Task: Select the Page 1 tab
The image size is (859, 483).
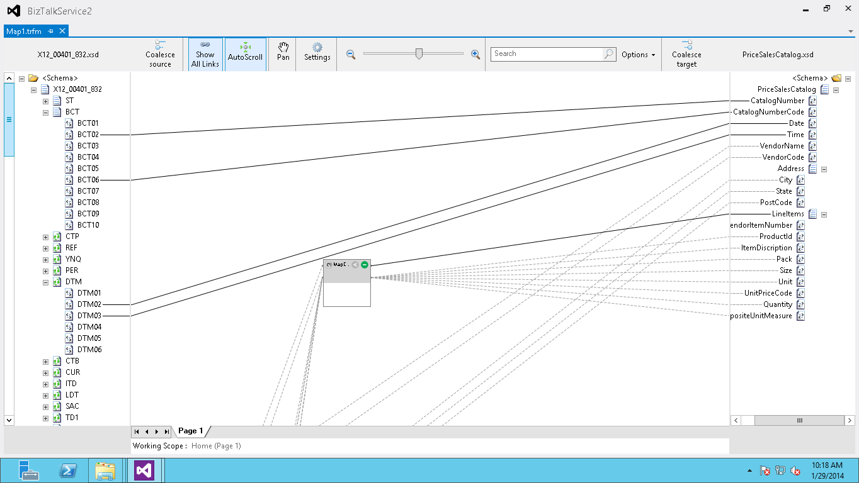Action: 191,431
